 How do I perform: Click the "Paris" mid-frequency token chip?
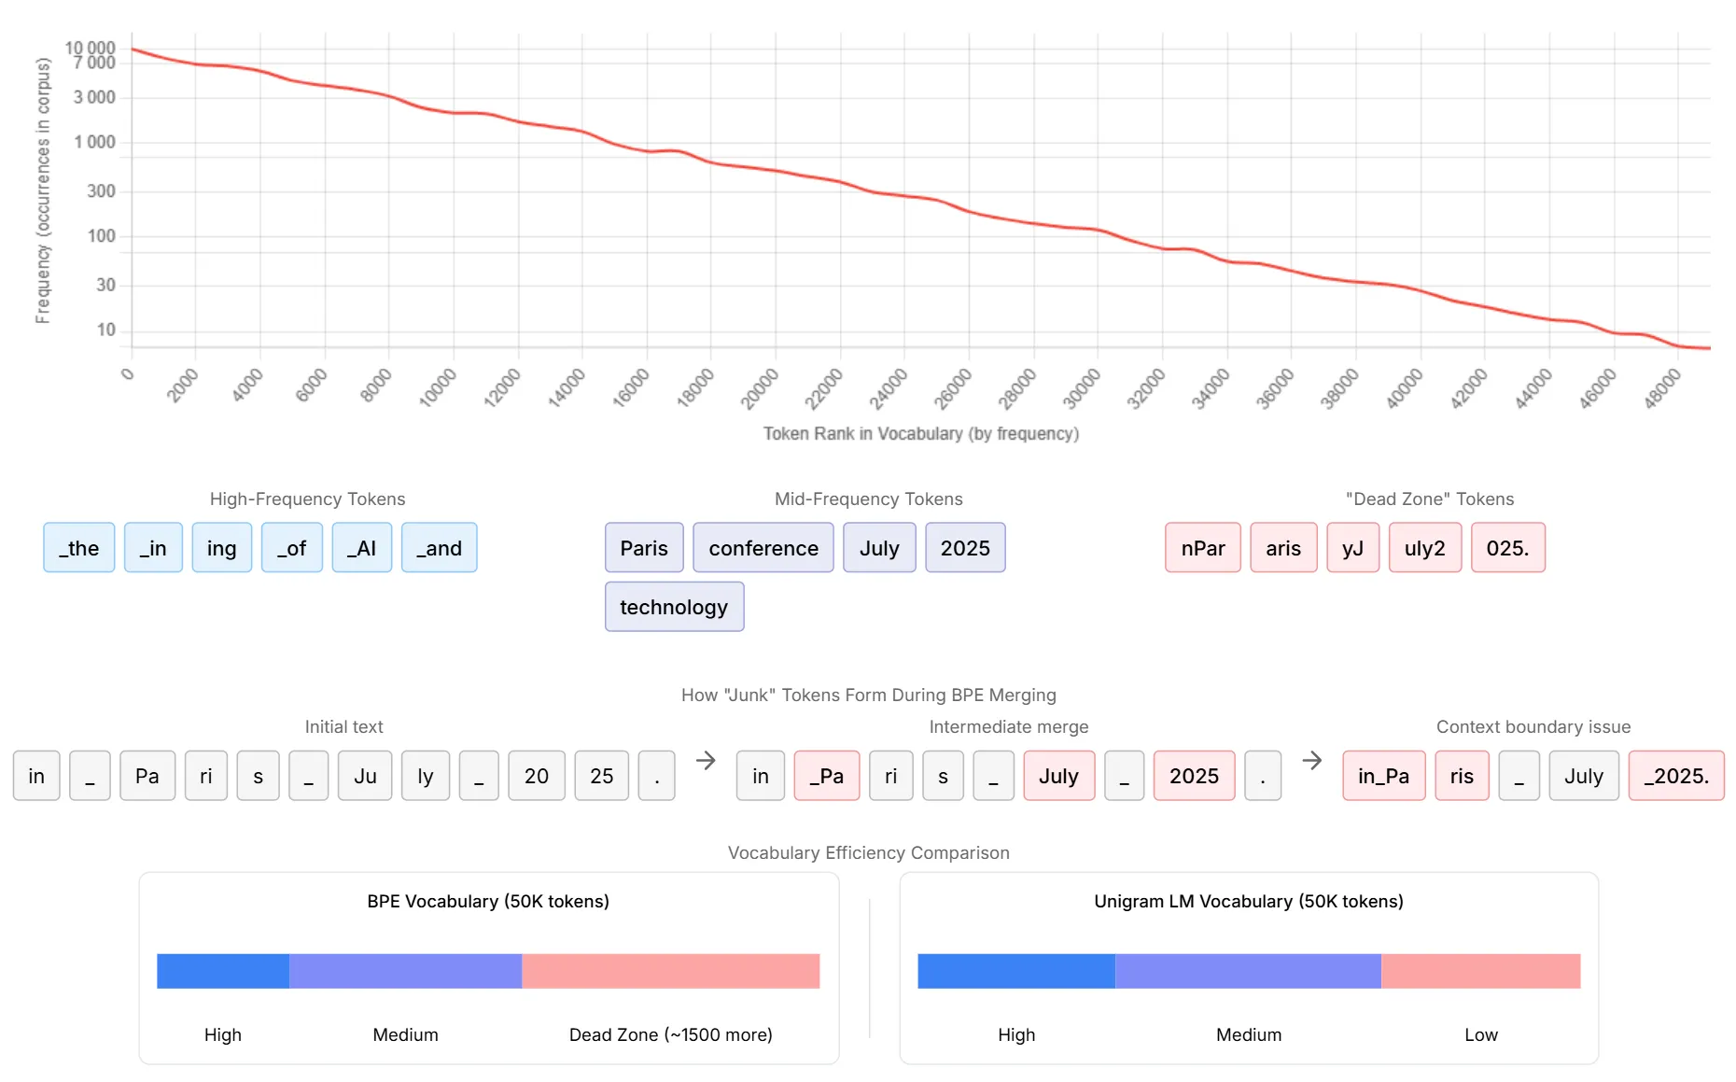click(644, 548)
